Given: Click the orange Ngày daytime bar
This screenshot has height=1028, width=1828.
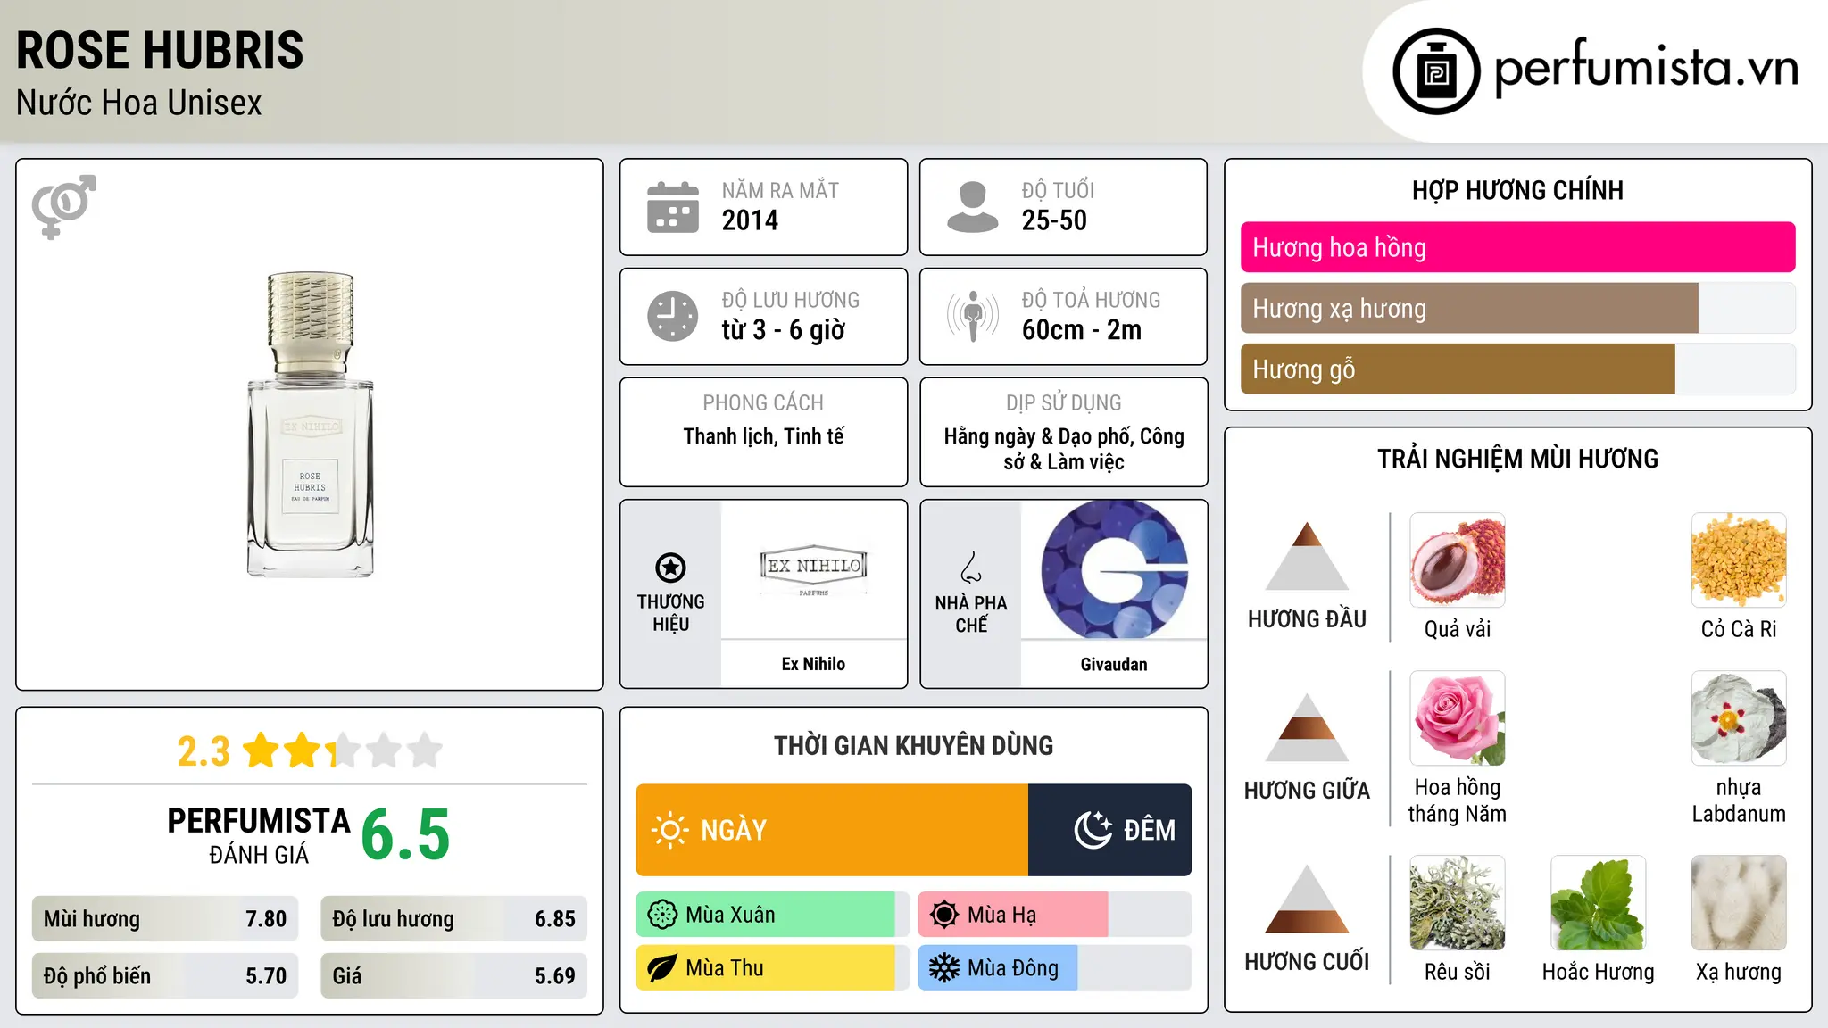Looking at the screenshot, I should (832, 830).
